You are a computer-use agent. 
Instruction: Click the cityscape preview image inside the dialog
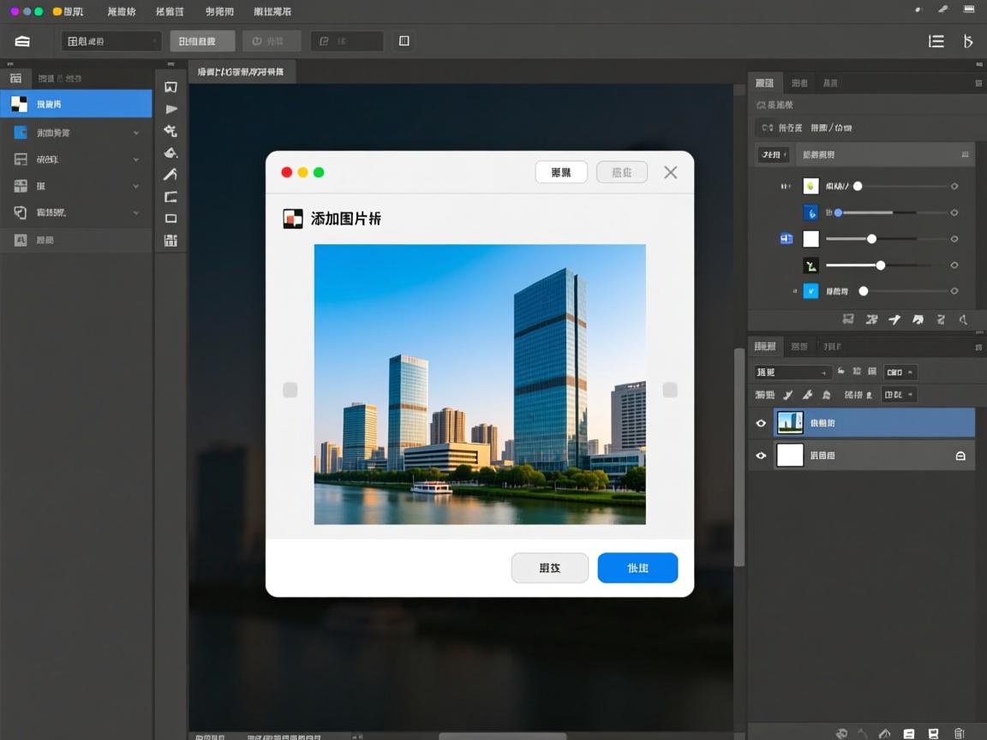click(x=480, y=384)
